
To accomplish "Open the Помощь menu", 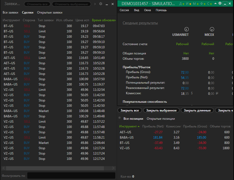I will 161,10.
